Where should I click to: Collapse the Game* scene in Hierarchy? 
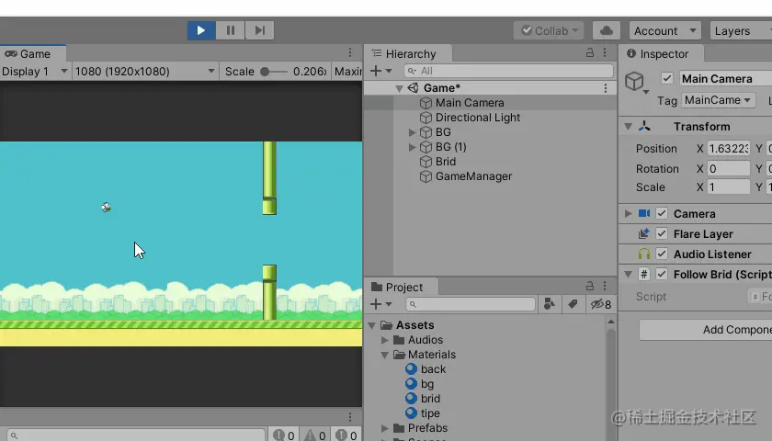tap(399, 88)
